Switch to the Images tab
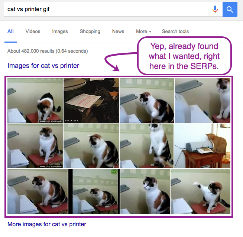 60,32
